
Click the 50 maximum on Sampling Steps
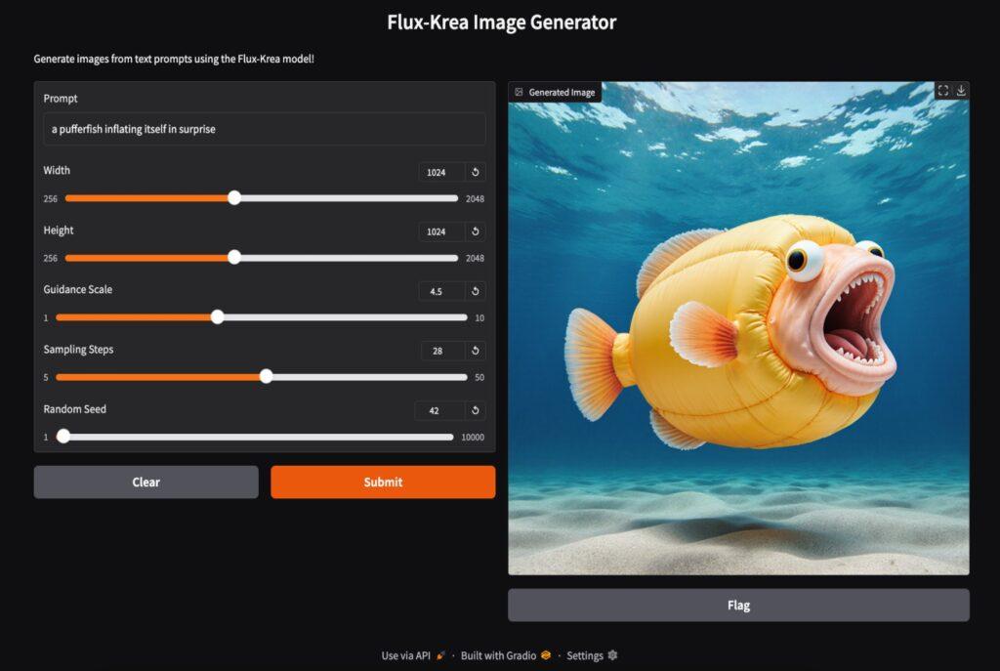click(x=479, y=378)
